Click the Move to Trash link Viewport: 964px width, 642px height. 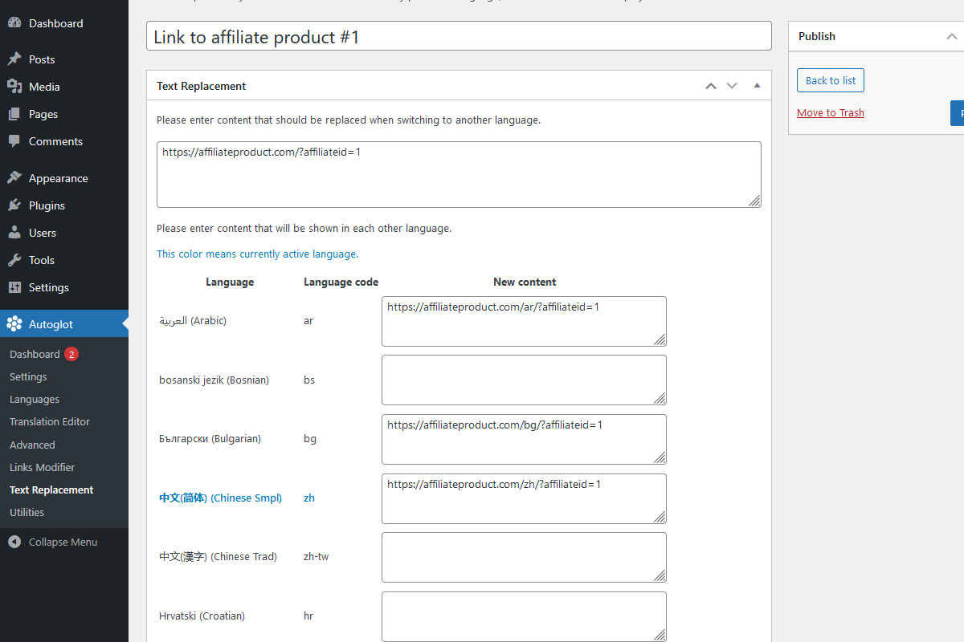click(831, 113)
